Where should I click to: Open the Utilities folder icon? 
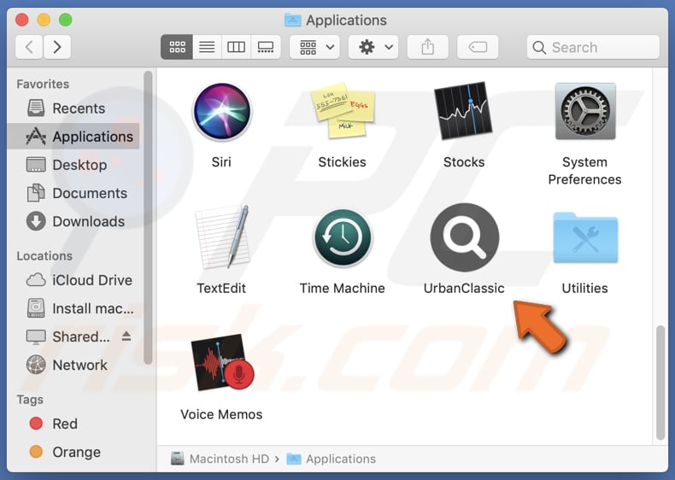click(x=585, y=237)
